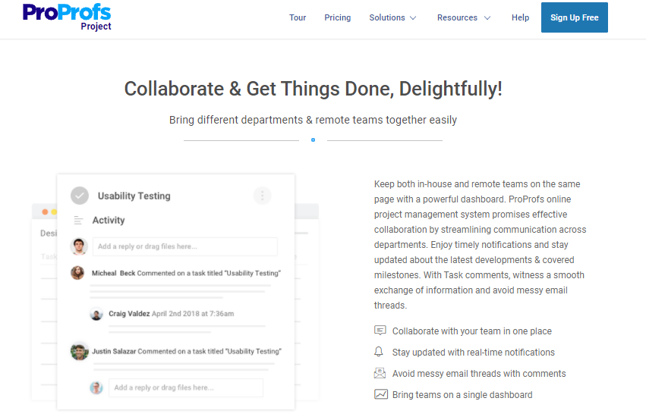Click the ProProfs Project logo
Viewport: 646px width, 417px height.
67,17
